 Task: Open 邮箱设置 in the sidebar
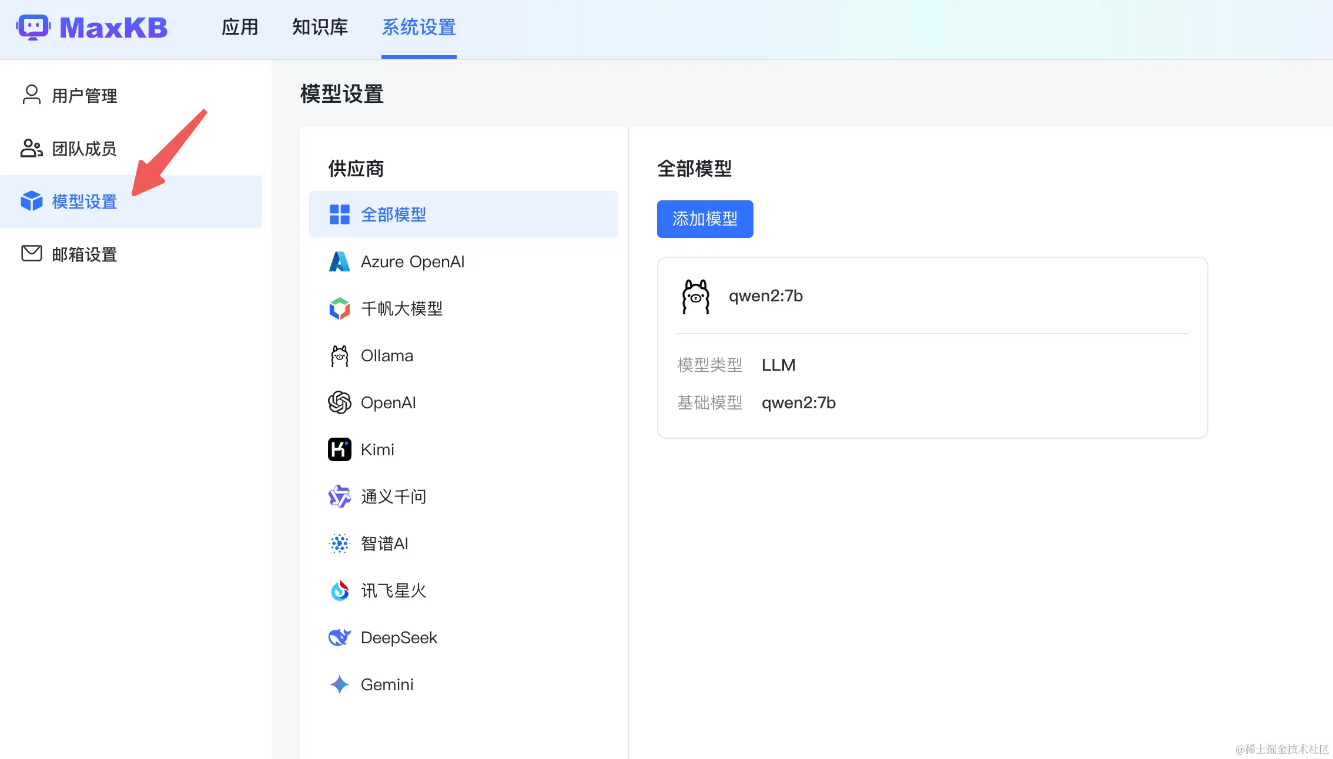coord(84,254)
